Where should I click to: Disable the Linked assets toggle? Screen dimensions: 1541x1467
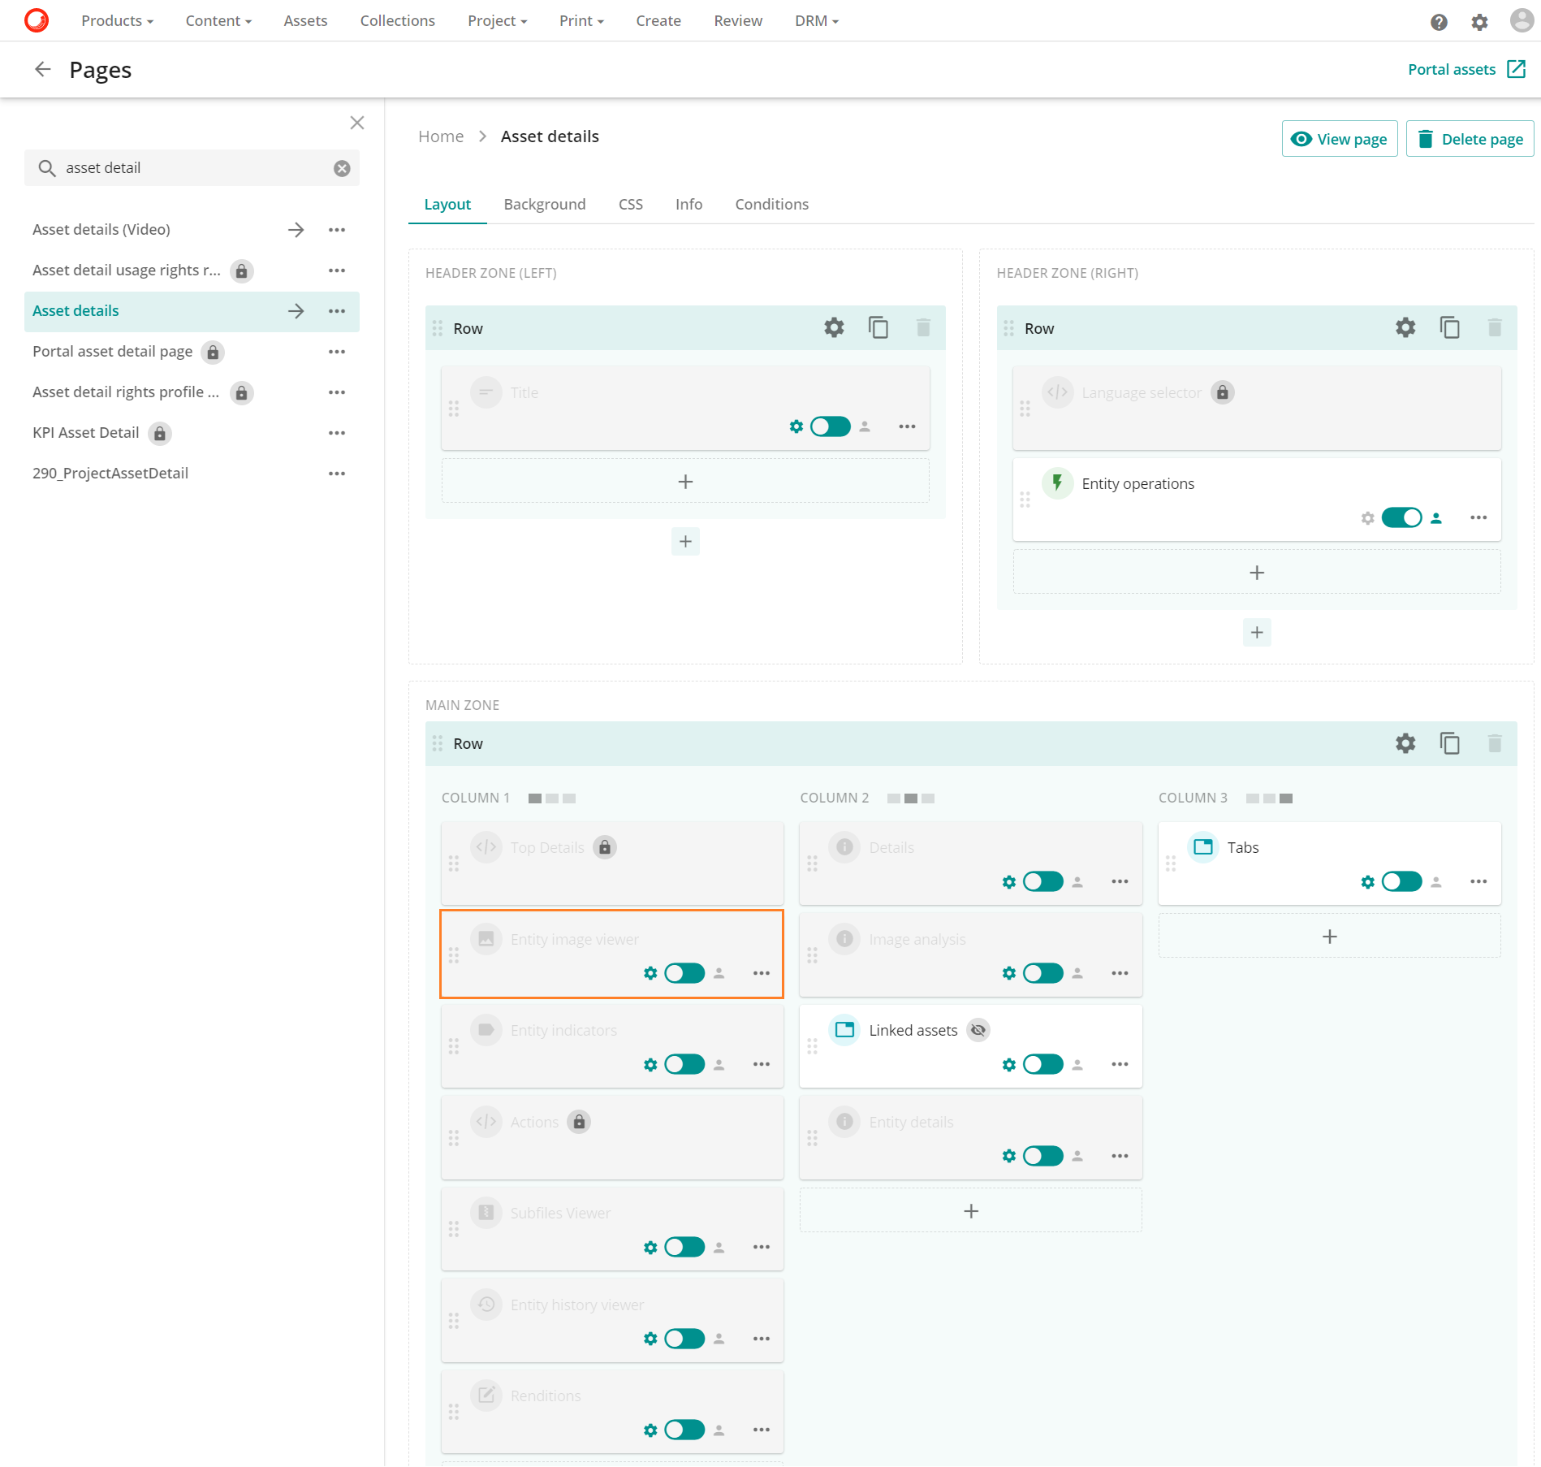1042,1065
